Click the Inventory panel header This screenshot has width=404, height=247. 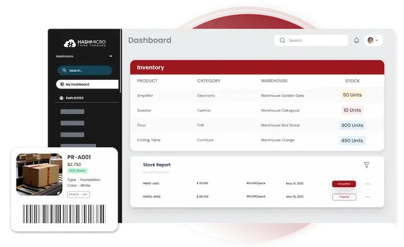pos(257,68)
